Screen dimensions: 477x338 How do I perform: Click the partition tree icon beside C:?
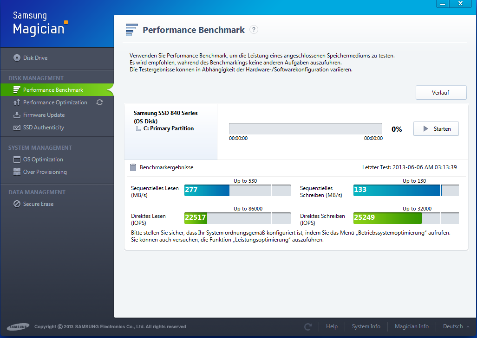point(138,128)
